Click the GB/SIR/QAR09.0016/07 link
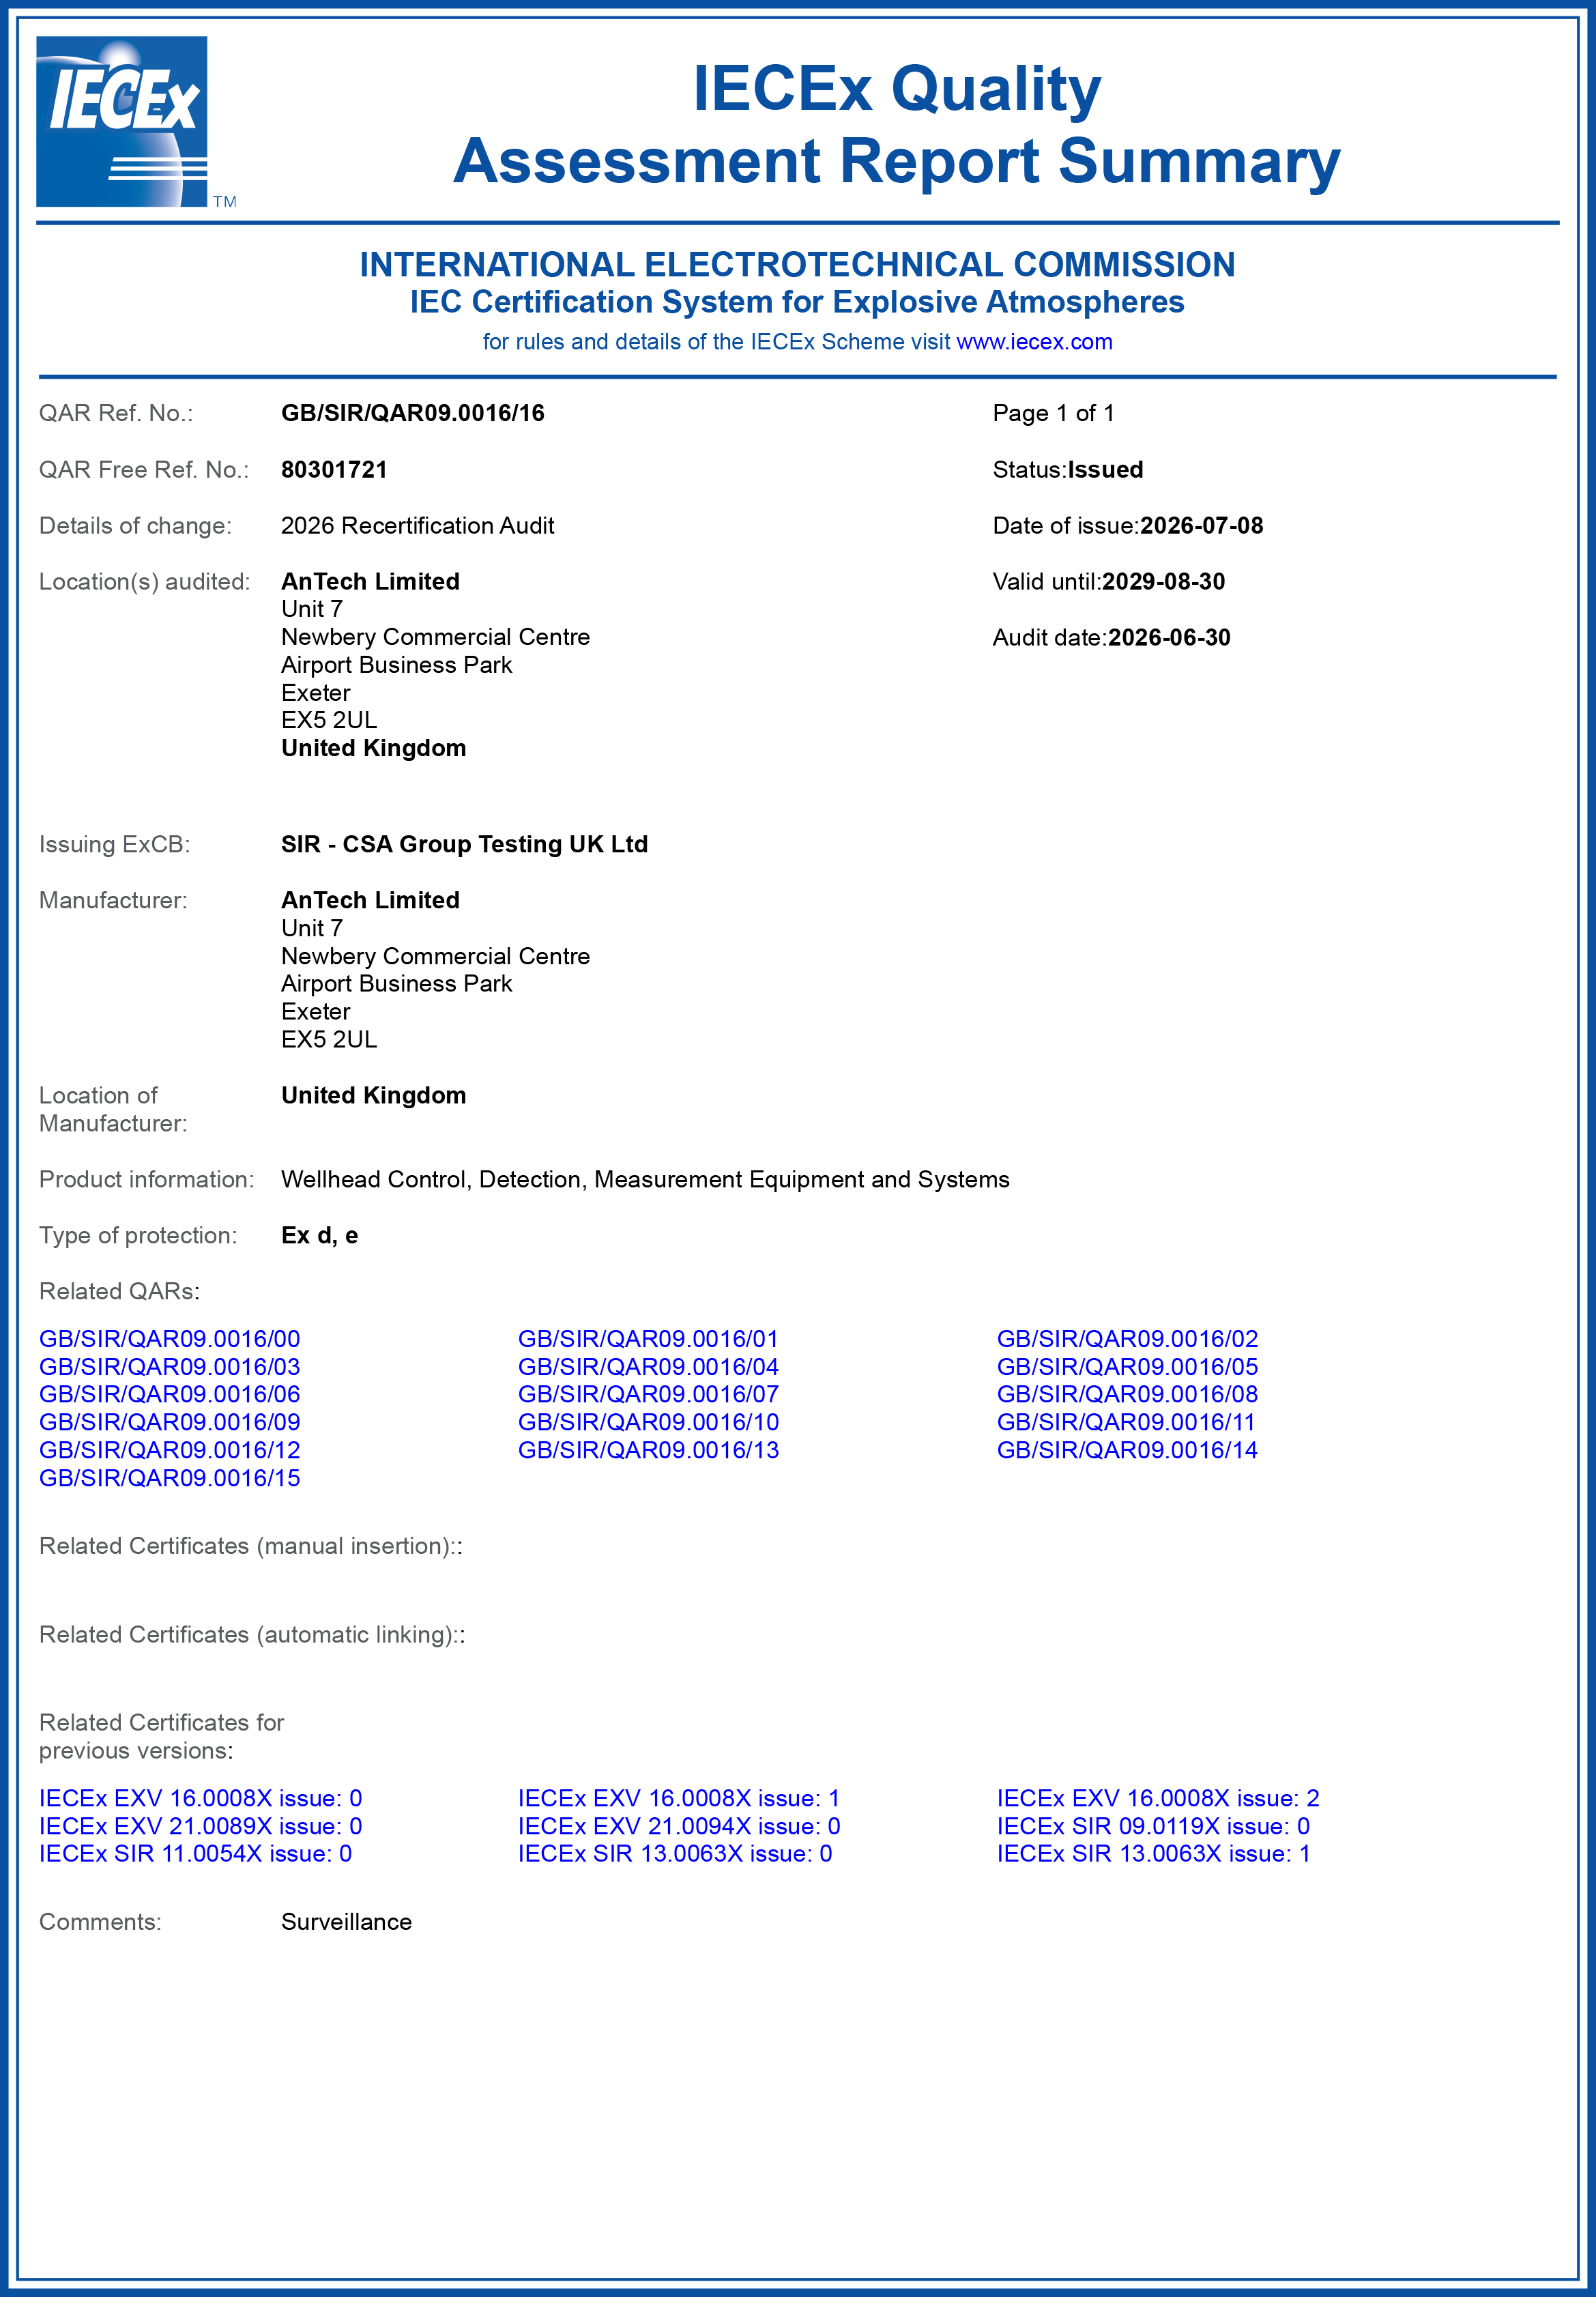Viewport: 1596px width, 2297px height. [x=648, y=1394]
